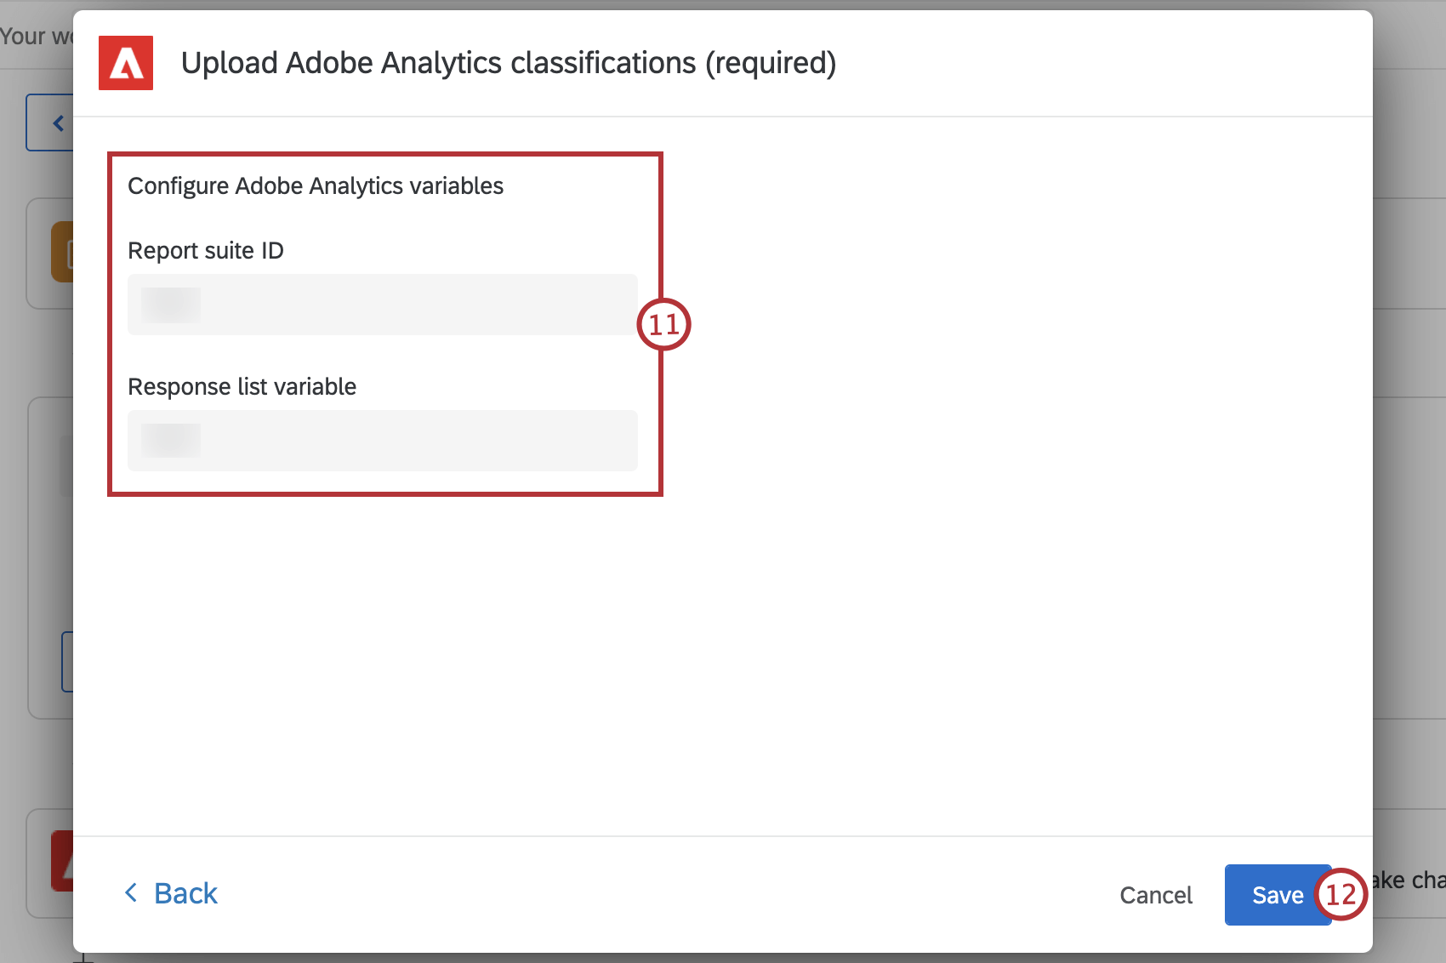Click the Adobe logo in the dialog header

click(125, 62)
